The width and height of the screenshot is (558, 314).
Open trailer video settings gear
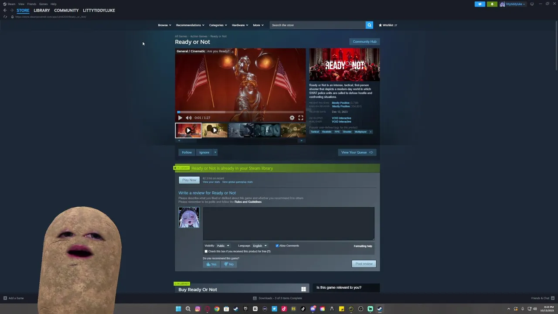tap(292, 118)
